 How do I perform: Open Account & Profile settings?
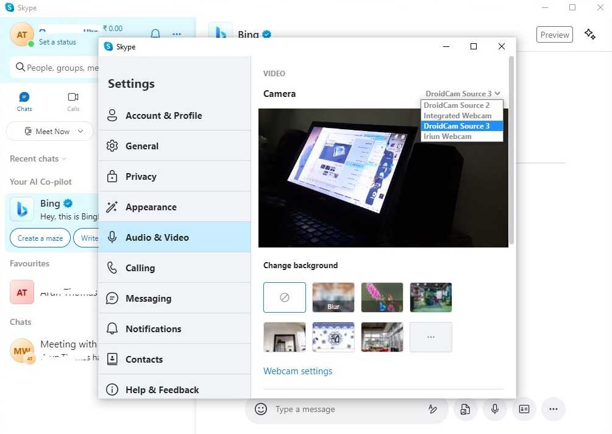point(174,116)
